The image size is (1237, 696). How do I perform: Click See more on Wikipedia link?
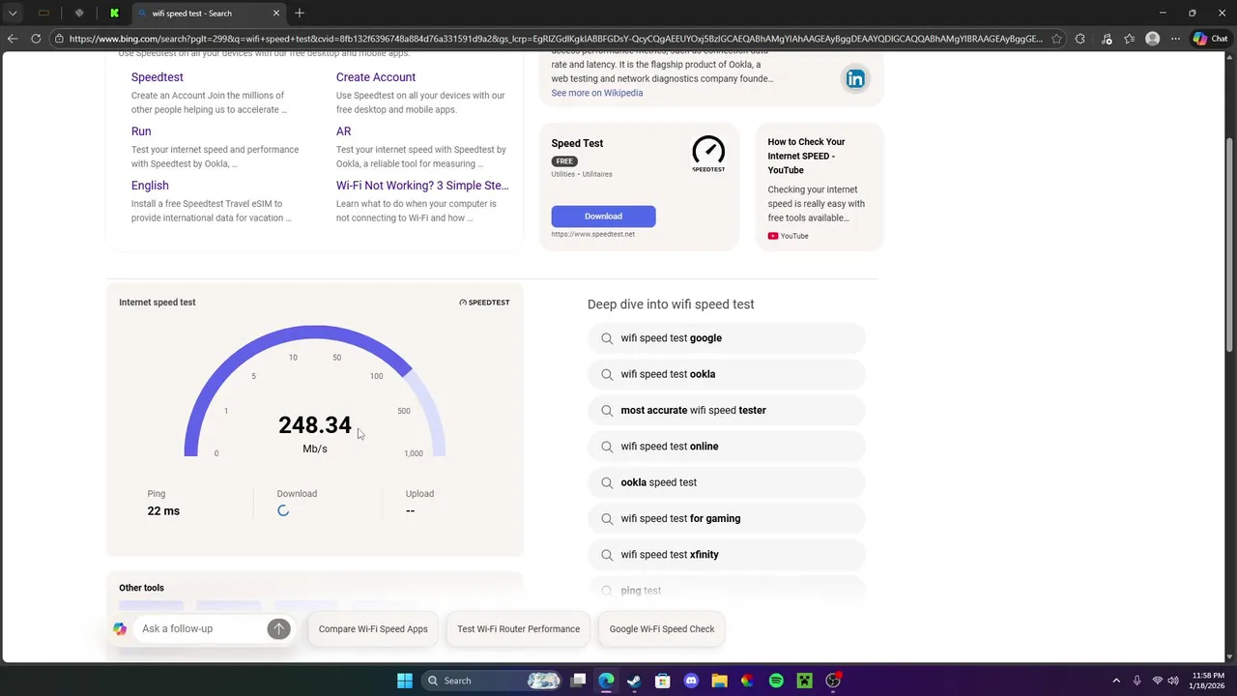pos(596,93)
